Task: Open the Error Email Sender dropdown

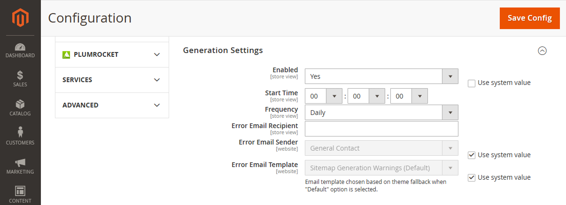Action: [381, 148]
